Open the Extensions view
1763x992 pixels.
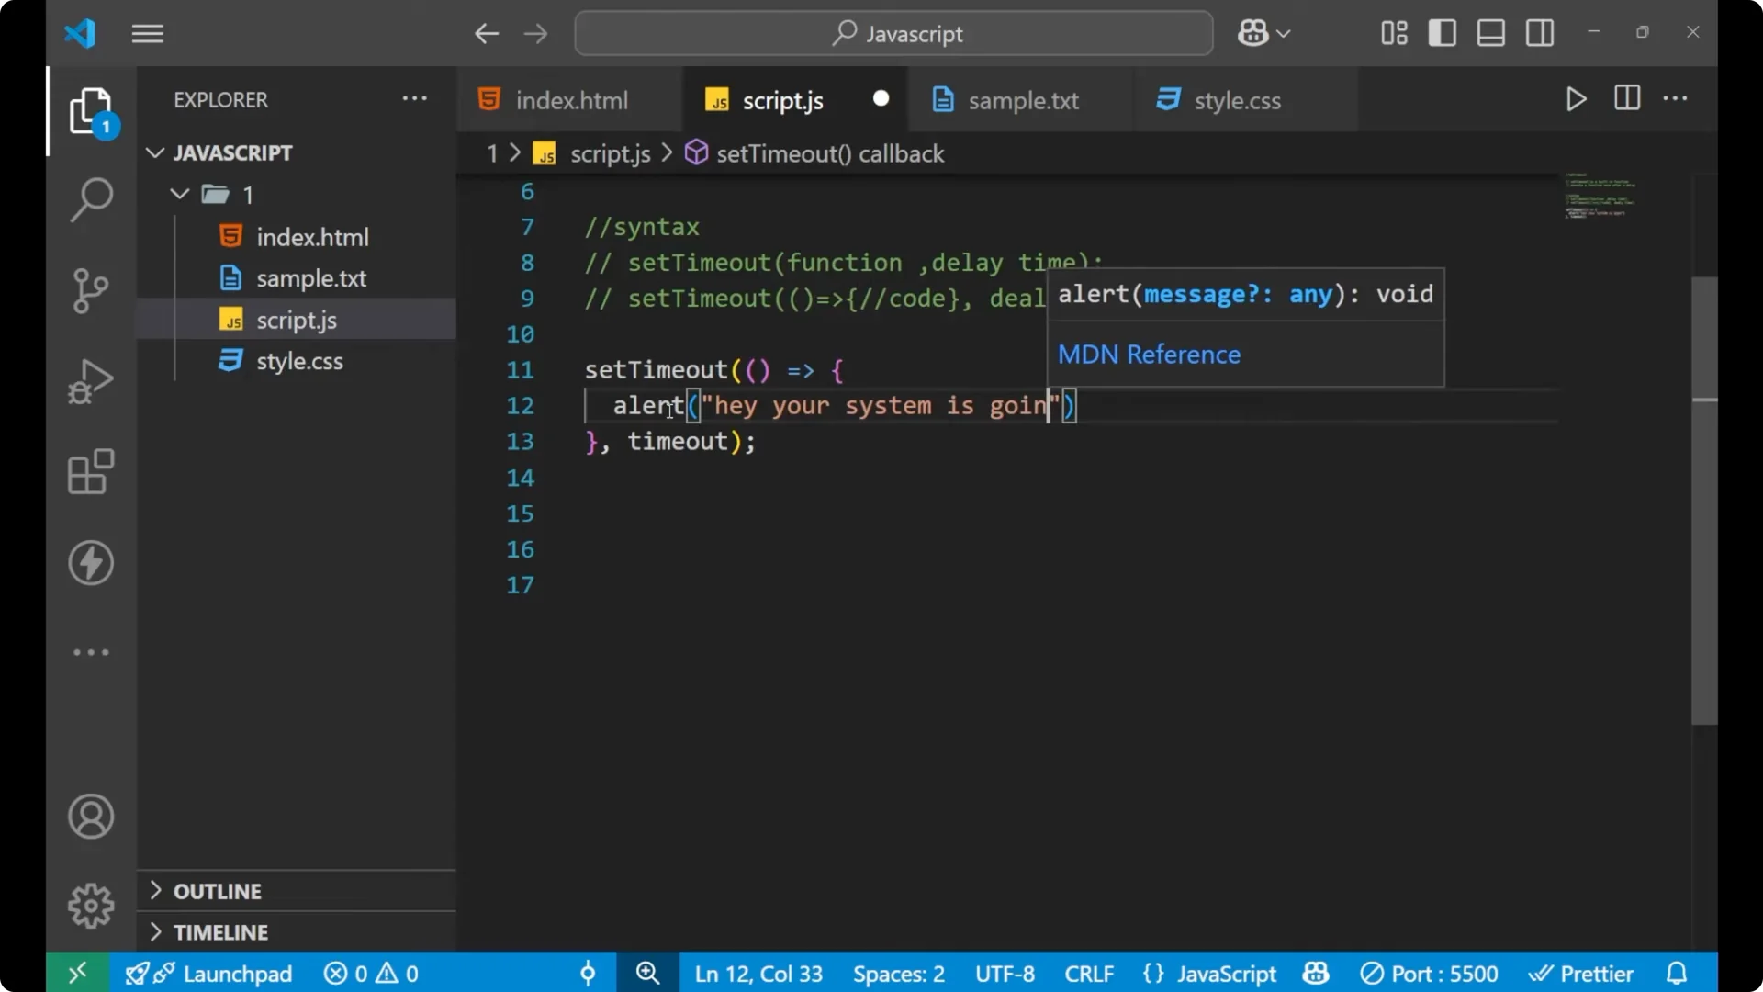click(90, 471)
